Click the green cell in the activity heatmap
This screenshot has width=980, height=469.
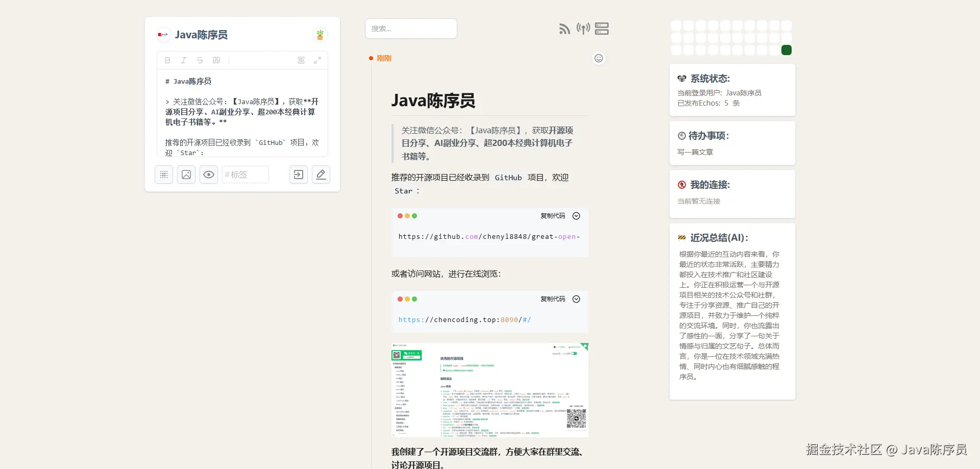787,50
